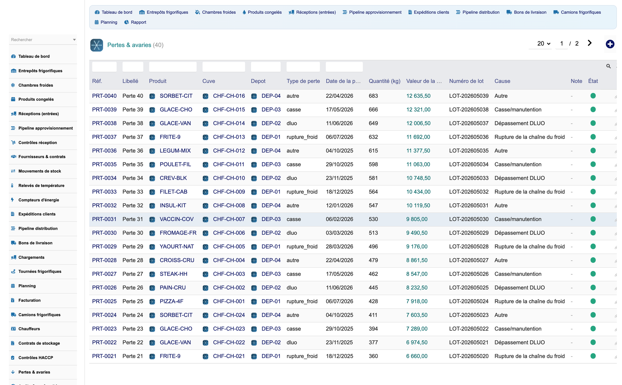Open Réceptions (entrées) in top navigation
Screen dimensions: 622x385
tap(312, 12)
